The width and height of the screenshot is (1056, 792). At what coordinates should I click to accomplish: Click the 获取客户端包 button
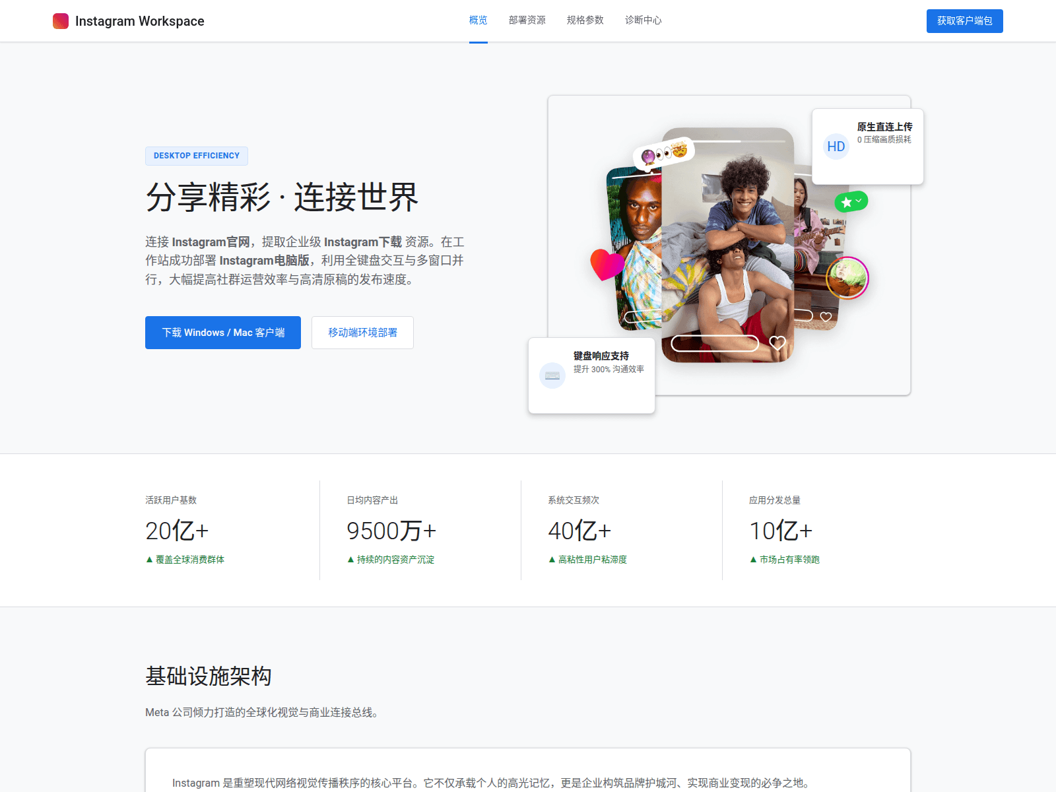(x=965, y=21)
